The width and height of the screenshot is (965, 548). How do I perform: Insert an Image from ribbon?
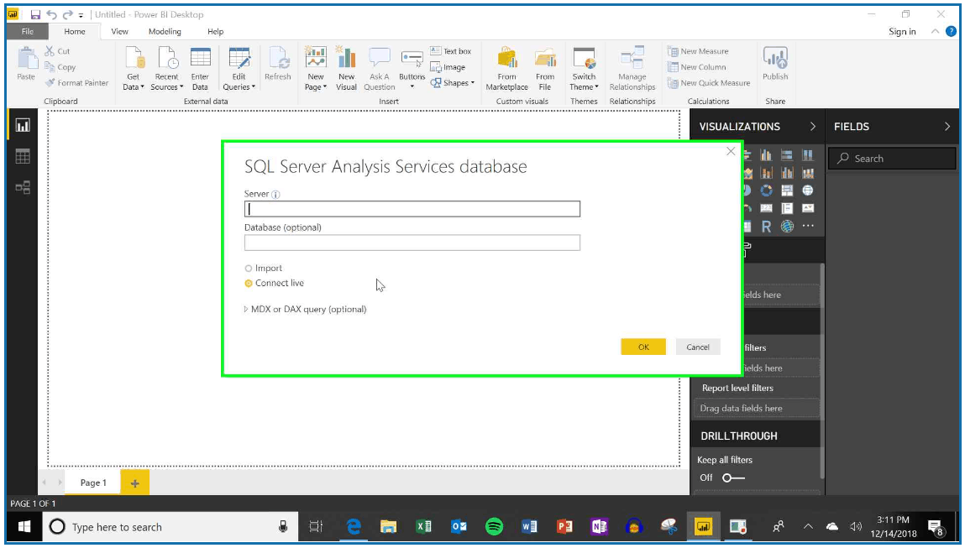coord(448,67)
